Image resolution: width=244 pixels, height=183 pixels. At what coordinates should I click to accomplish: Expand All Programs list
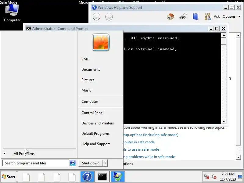(24, 154)
